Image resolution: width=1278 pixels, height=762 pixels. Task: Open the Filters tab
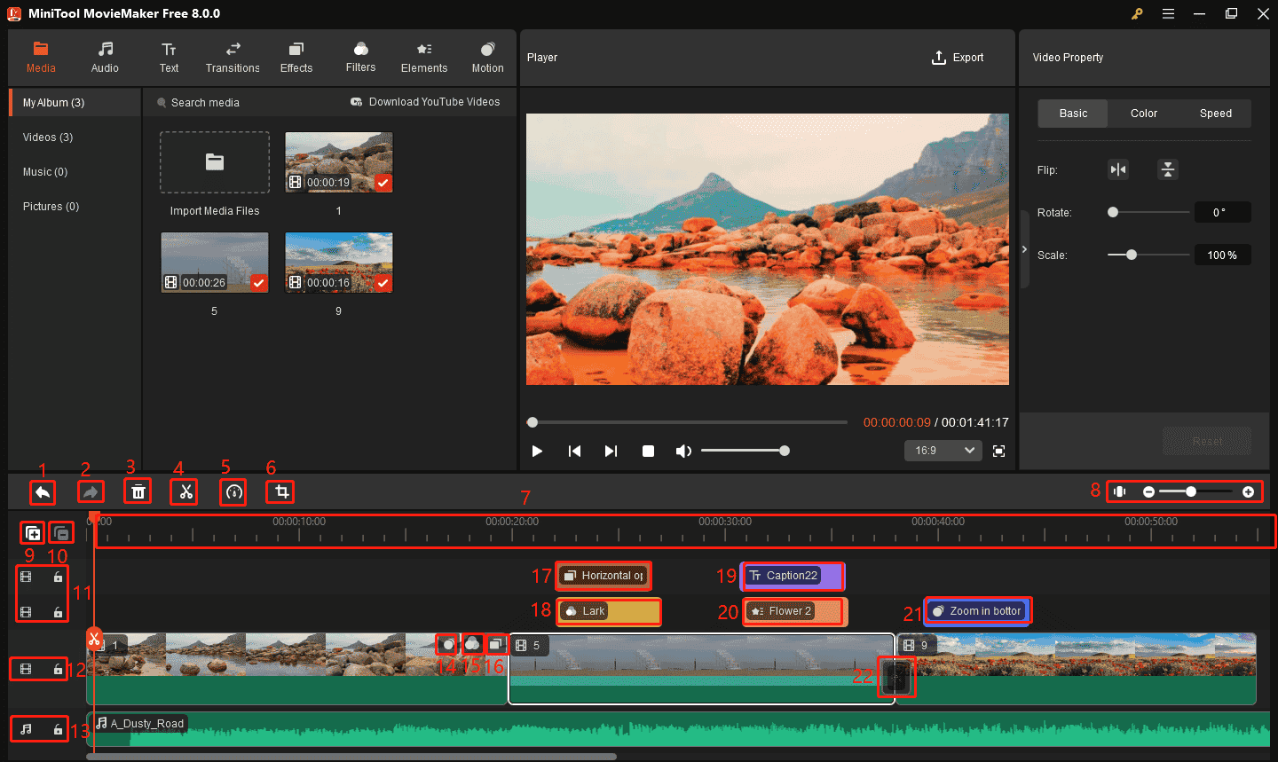tap(360, 58)
